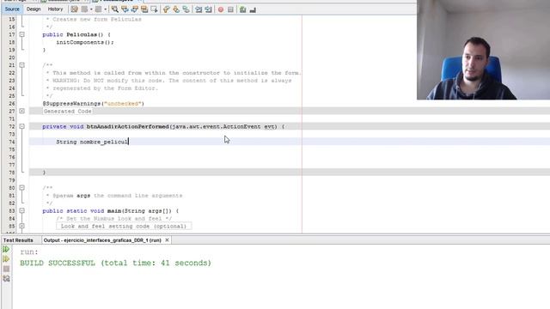Collapse the btnAnadirActionPerformed fold on line 72
Viewport: 550px width, 309px height.
pyautogui.click(x=21, y=126)
